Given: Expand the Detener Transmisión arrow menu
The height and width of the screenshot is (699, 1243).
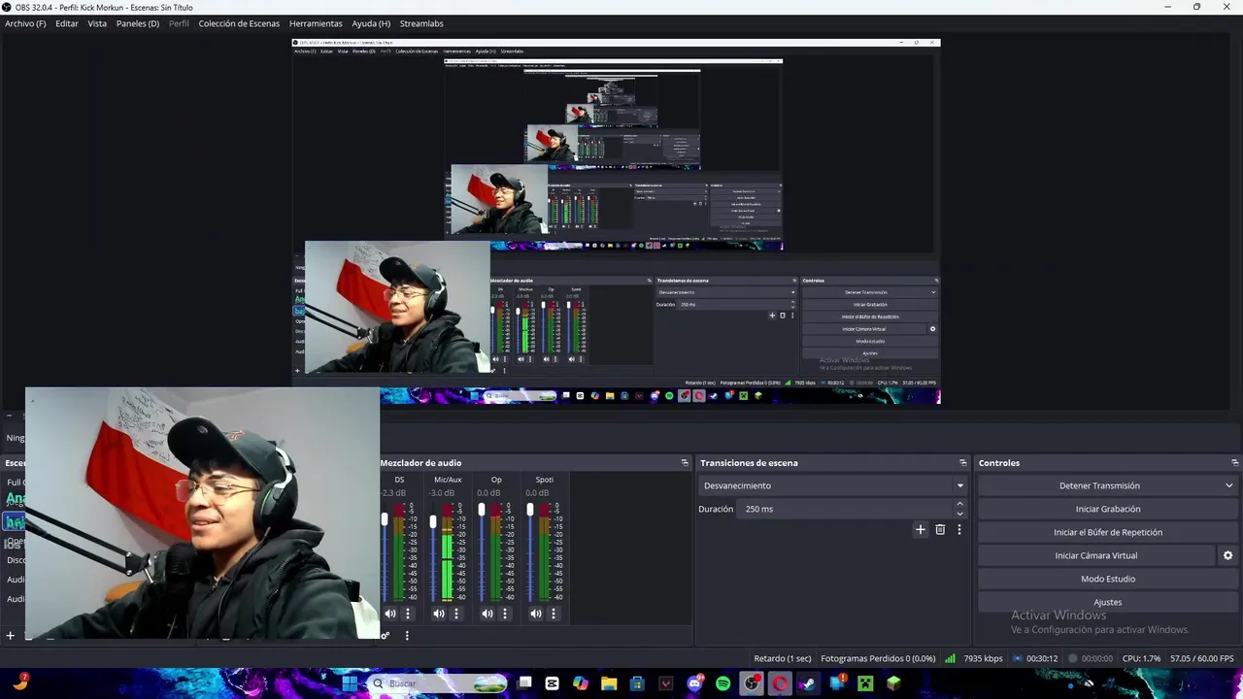Looking at the screenshot, I should click(x=1229, y=485).
